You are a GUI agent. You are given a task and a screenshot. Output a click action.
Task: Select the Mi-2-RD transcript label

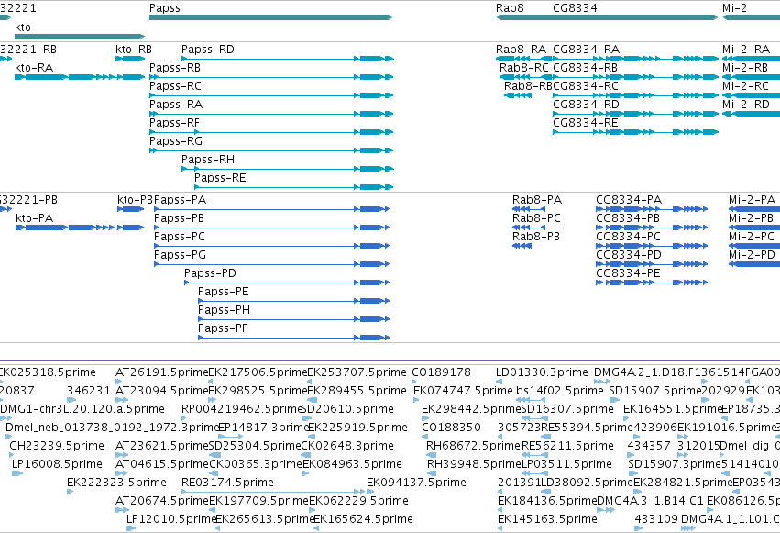coord(746,105)
